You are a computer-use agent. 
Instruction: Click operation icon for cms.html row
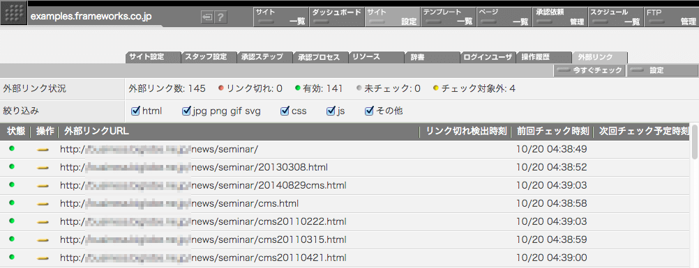[x=43, y=203]
